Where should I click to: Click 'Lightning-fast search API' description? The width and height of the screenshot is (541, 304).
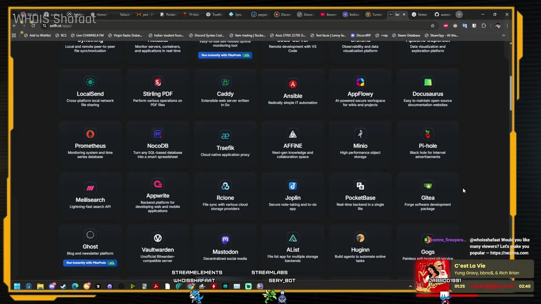point(90,206)
